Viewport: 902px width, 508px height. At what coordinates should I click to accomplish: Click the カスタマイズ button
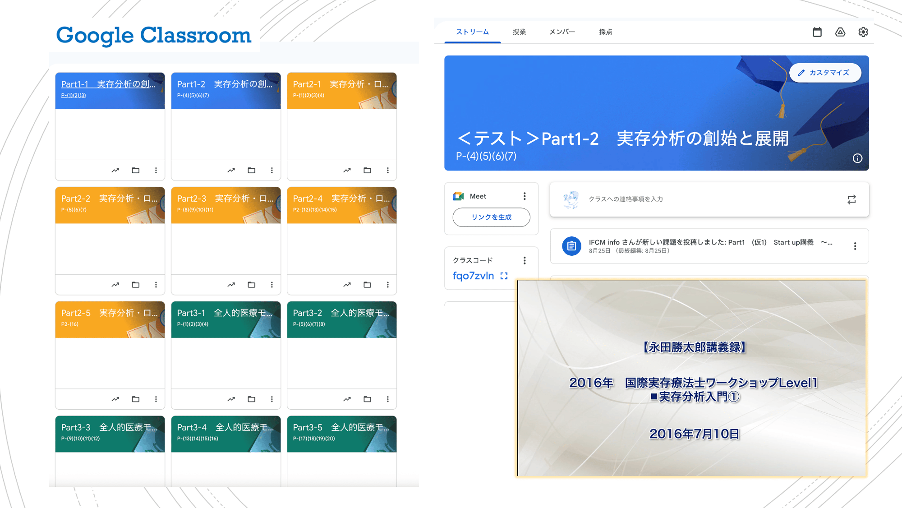coord(824,72)
